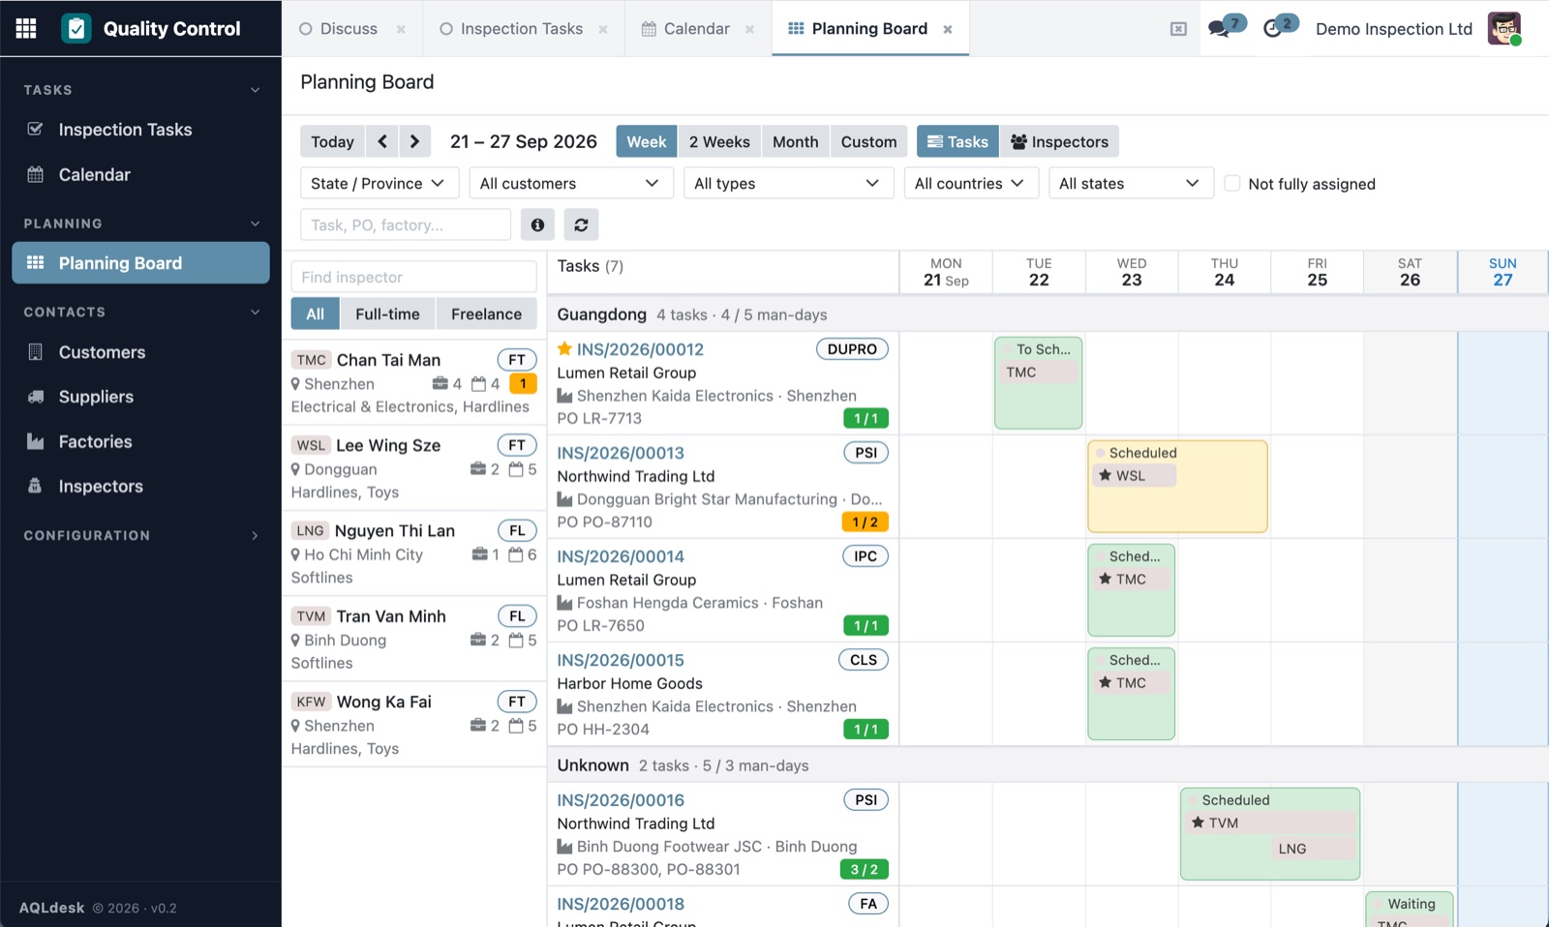1549x927 pixels.
Task: Click the star on INS/2026/00012
Action: click(x=564, y=348)
